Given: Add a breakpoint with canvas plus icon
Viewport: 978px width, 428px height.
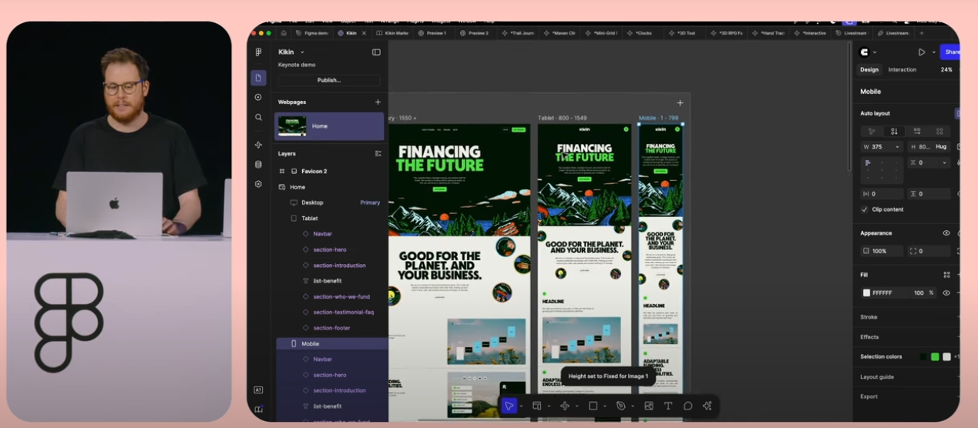Looking at the screenshot, I should (680, 102).
